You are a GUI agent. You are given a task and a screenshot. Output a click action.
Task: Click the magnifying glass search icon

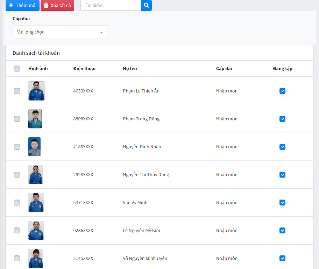(x=146, y=5)
